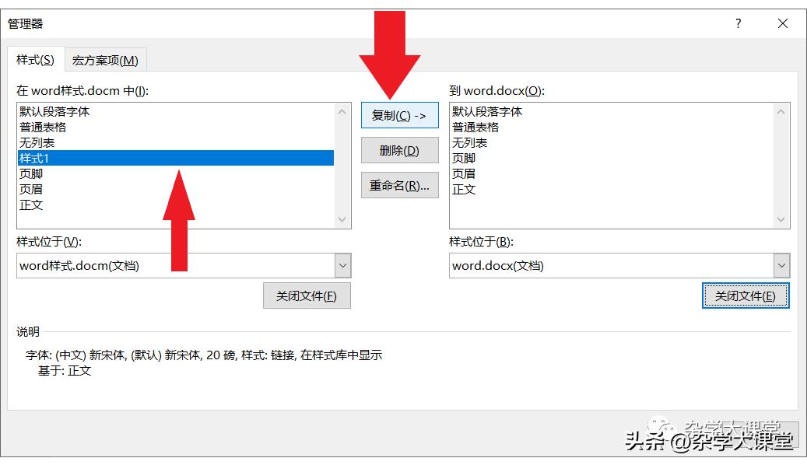The height and width of the screenshot is (465, 807).
Task: Click the up arrow on the left list scrollbar
Action: coord(342,111)
